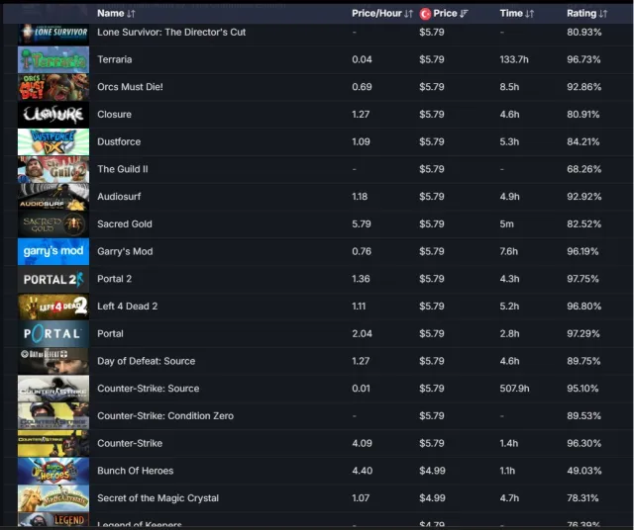The width and height of the screenshot is (634, 530).
Task: Click Sacred Gold's 5m playtime
Action: 506,224
